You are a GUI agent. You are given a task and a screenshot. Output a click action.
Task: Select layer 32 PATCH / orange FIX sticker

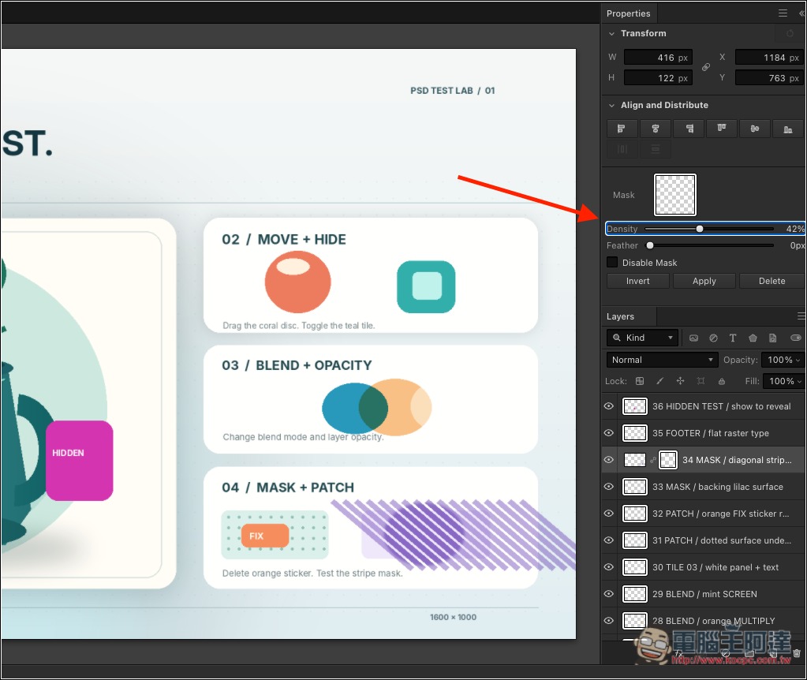click(x=720, y=514)
